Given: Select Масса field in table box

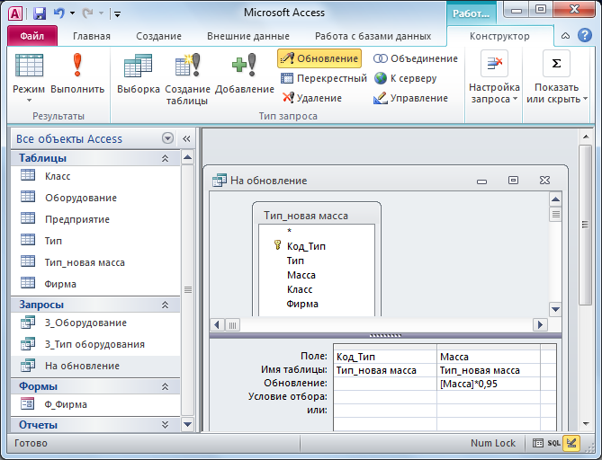Looking at the screenshot, I should click(301, 275).
